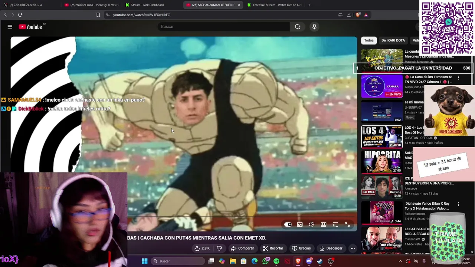Open LOS 4 Los Exitos video thumbnail

point(382,137)
